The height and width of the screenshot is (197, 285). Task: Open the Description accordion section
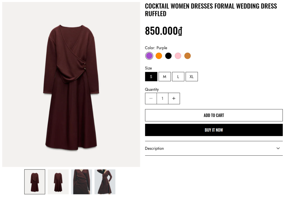[x=154, y=148]
